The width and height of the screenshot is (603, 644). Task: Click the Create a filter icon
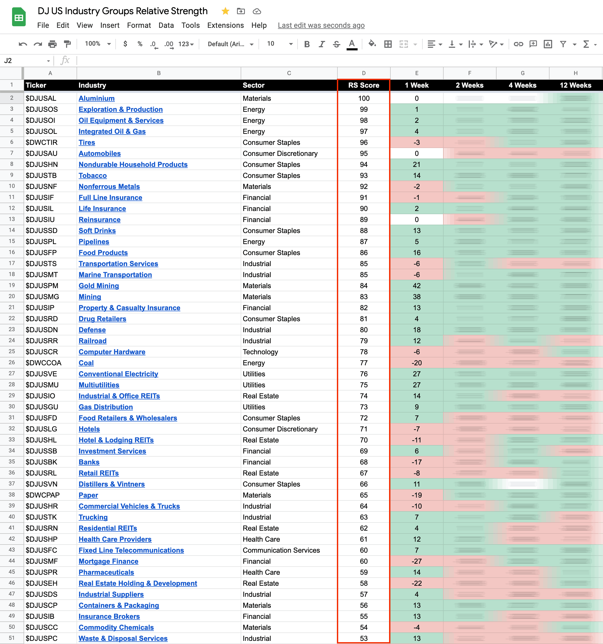click(563, 44)
